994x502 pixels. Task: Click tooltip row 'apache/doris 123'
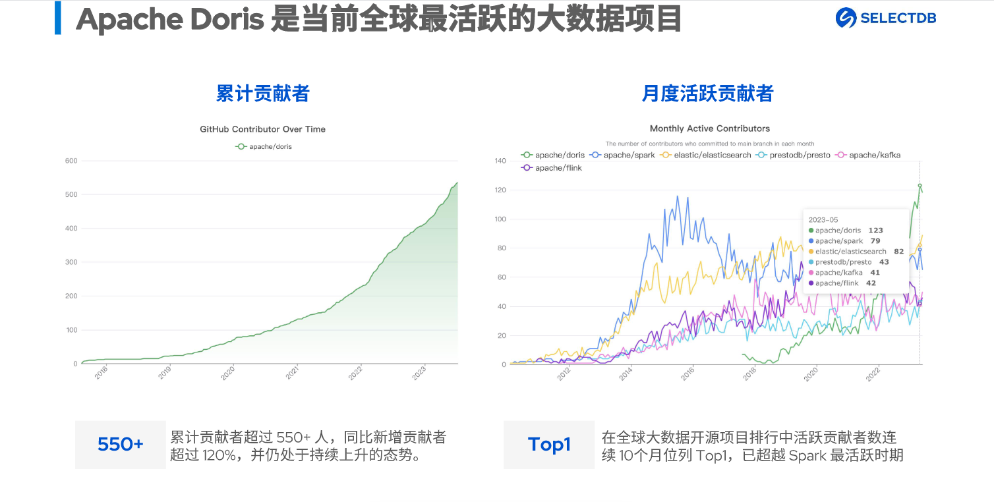pyautogui.click(x=846, y=231)
